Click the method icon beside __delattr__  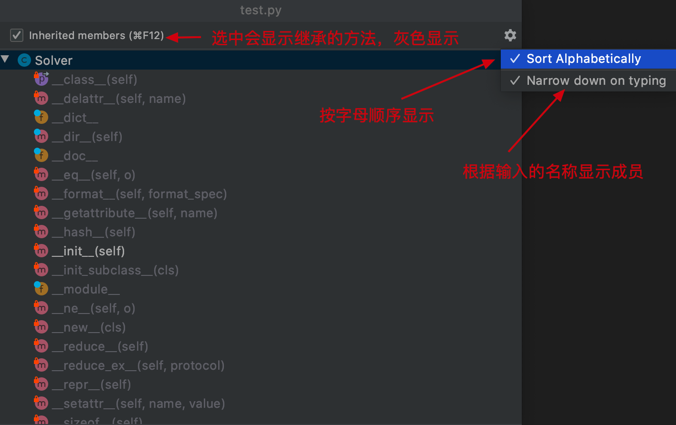42,98
